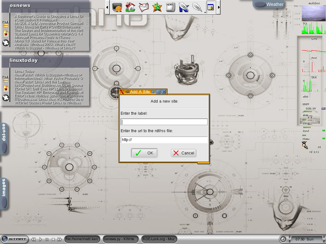Click the small square iconify button on Add A Site
Screen dimensions: 326x244
point(153,92)
